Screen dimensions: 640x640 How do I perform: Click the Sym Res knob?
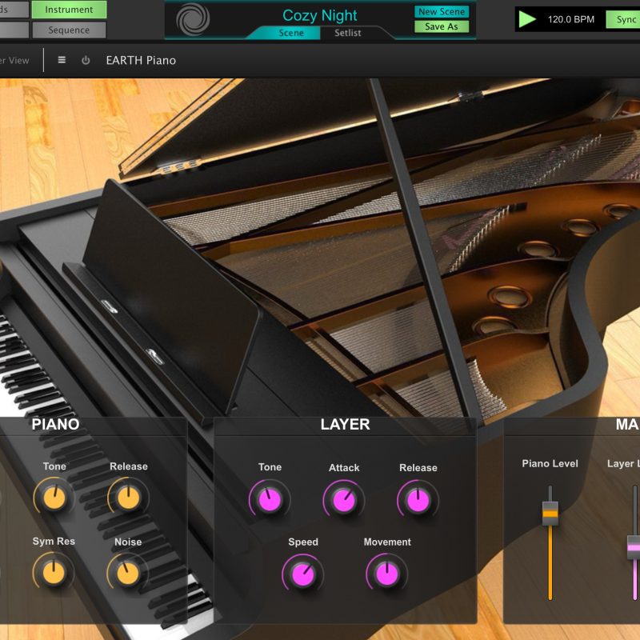click(x=54, y=572)
